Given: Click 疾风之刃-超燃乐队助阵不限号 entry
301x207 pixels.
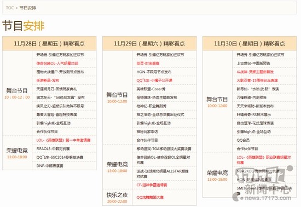Looking at the screenshot, I should tap(60, 106).
